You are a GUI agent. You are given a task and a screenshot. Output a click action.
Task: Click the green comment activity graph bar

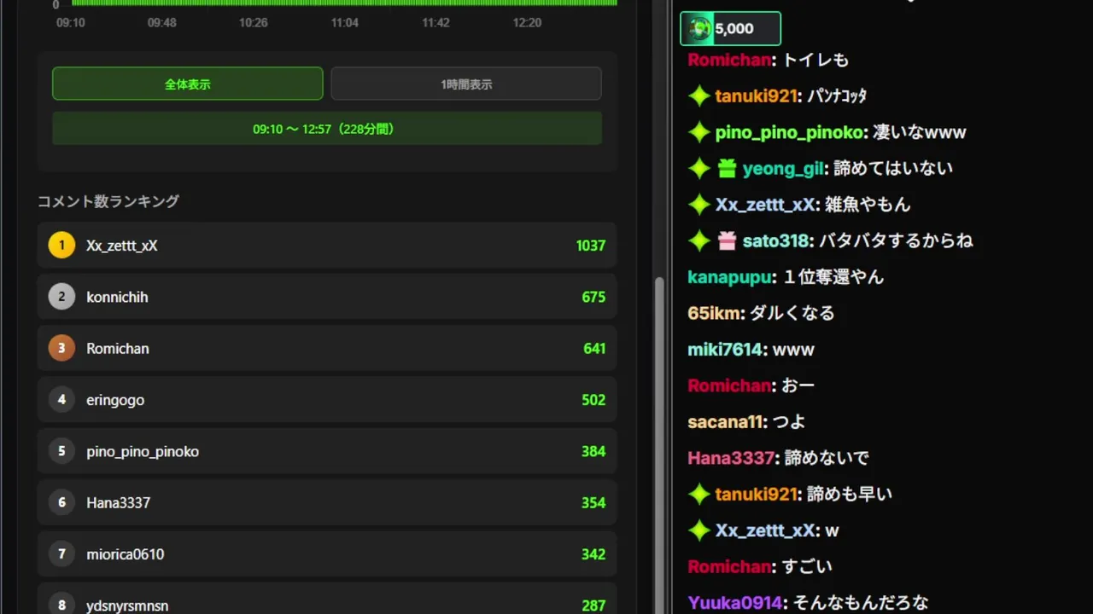344,3
